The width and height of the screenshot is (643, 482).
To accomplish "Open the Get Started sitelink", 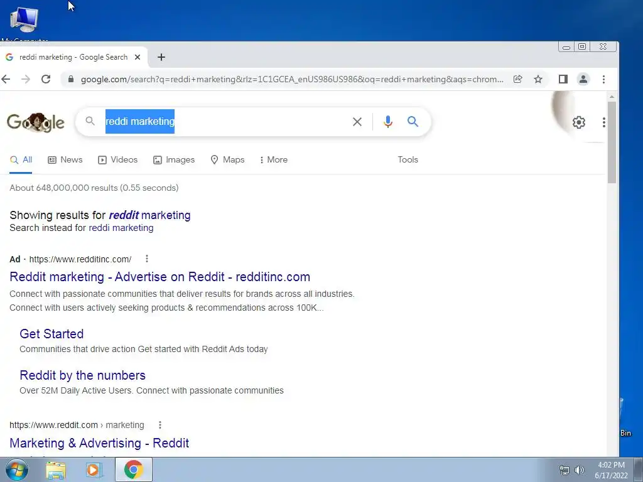I will coord(51,334).
